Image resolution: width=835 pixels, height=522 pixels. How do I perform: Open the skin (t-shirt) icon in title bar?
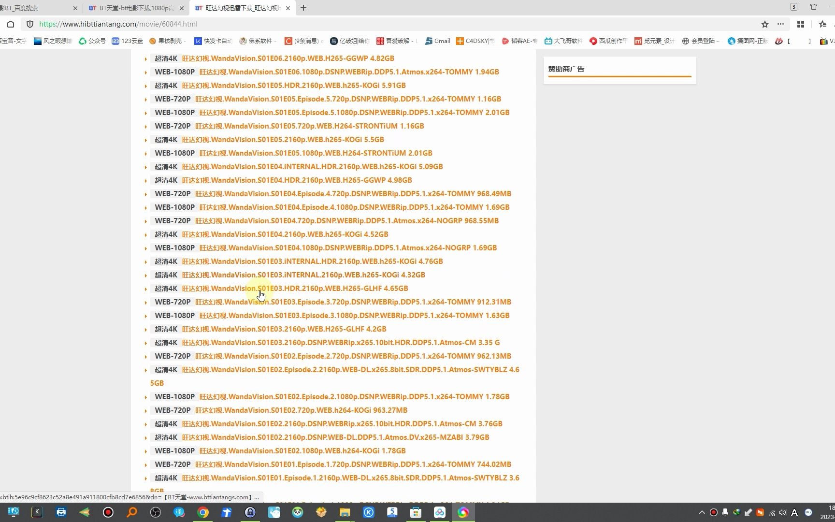point(814,7)
